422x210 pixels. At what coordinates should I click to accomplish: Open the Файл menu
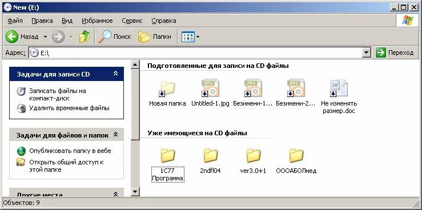15,21
